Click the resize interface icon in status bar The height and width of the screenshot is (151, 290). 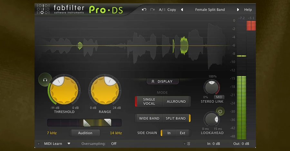tap(188, 144)
